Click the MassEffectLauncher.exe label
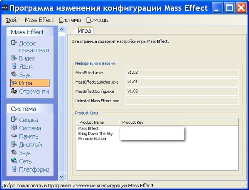The image size is (249, 190). coord(97,82)
